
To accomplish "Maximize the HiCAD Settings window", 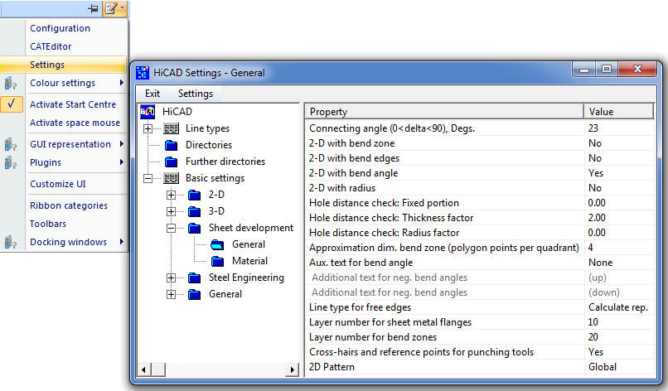I will (607, 69).
